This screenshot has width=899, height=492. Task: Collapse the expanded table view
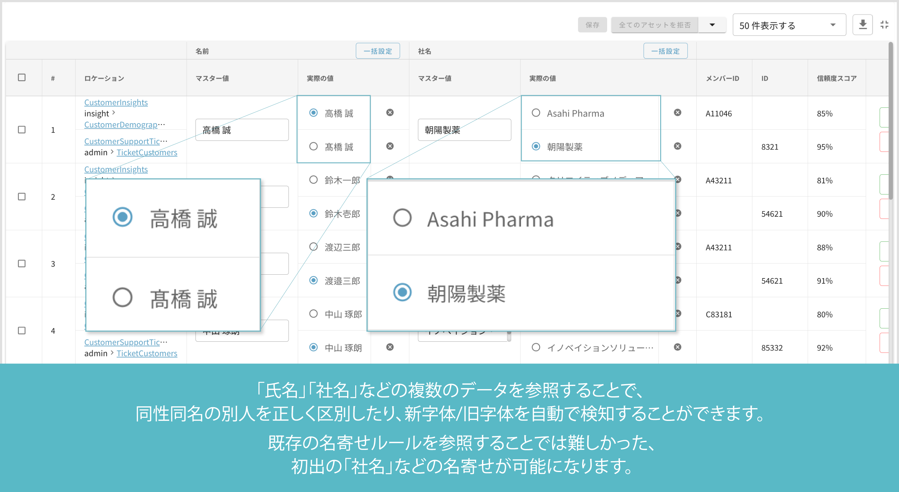point(885,24)
